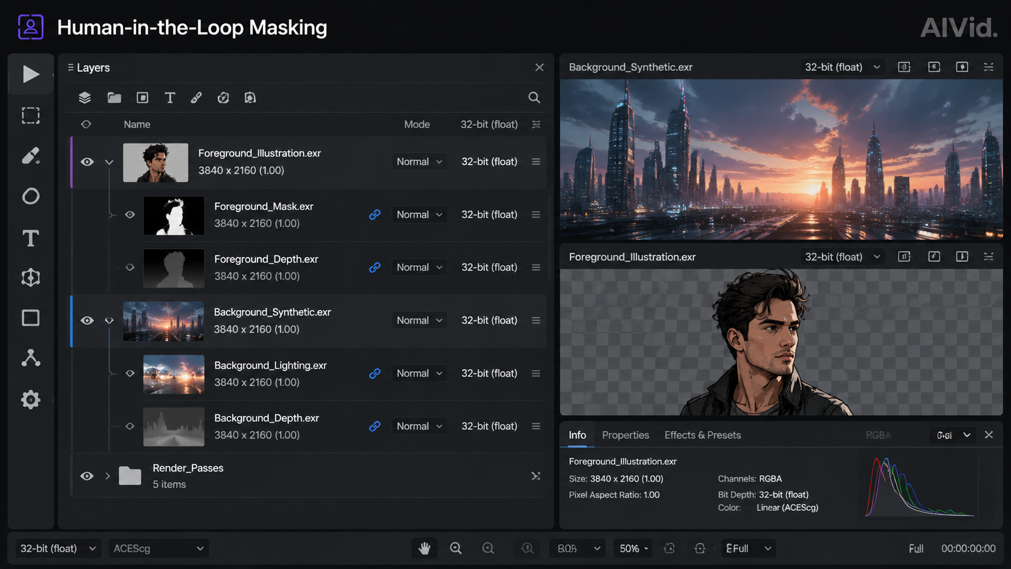1011x569 pixels.
Task: Switch to the Properties tab
Action: (x=625, y=435)
